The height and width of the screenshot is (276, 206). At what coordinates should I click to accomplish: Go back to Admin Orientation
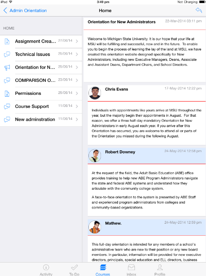coord(25,11)
